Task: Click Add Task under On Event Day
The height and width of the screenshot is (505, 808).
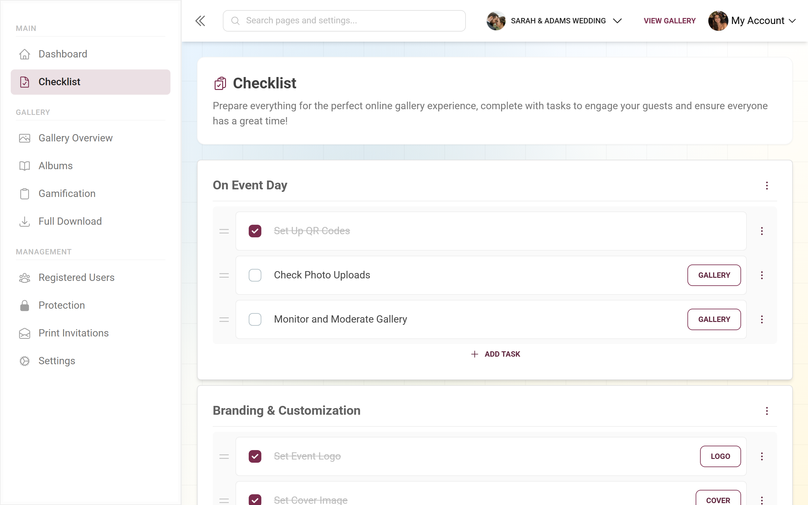Action: pyautogui.click(x=496, y=354)
